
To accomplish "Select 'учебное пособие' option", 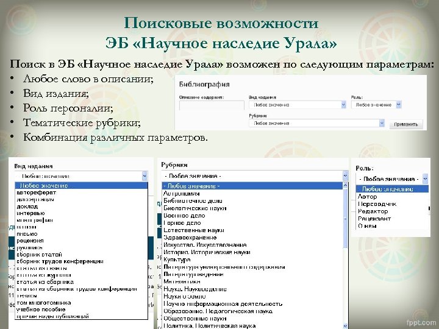I will click(81, 310).
